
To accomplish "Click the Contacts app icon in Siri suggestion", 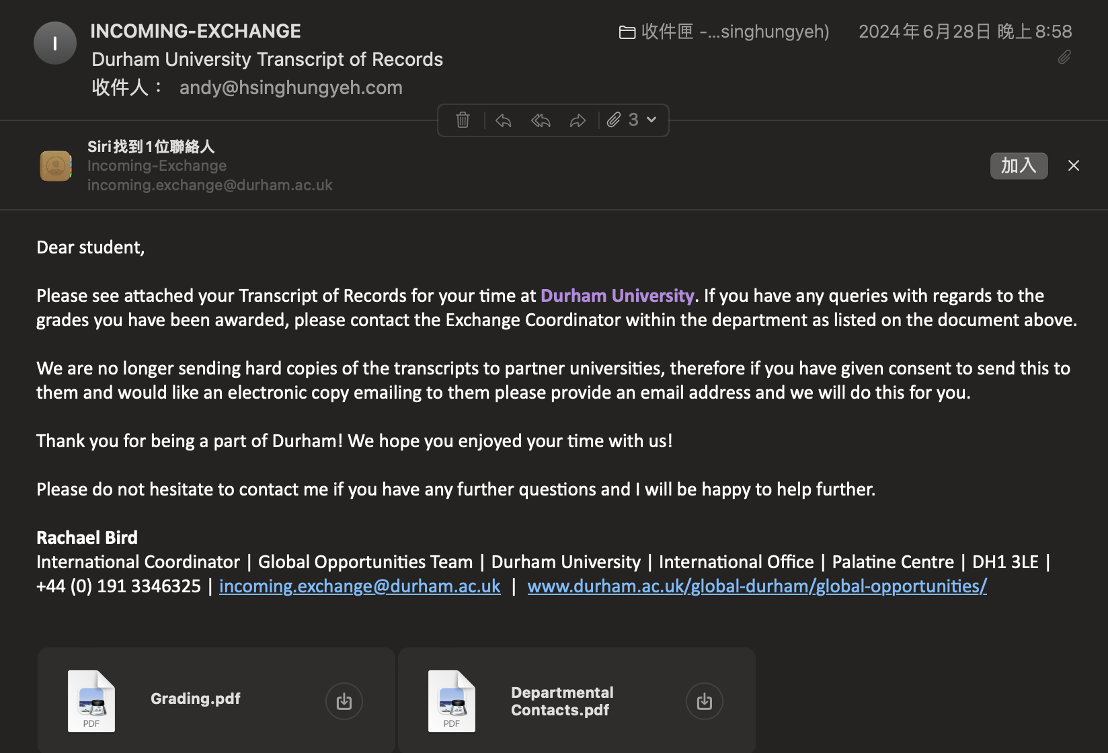I will [x=56, y=165].
